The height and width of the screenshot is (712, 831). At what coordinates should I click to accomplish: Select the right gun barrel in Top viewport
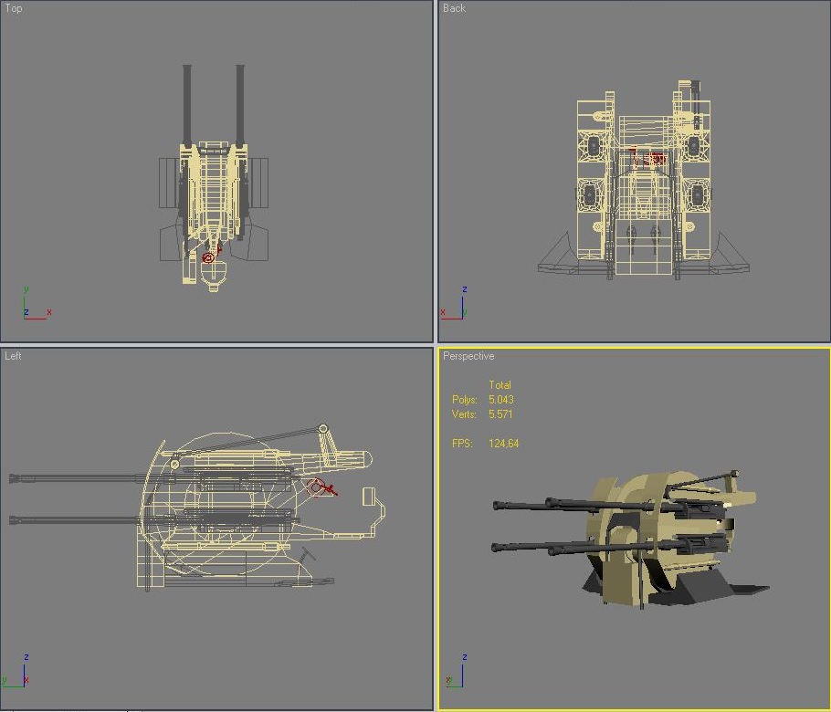pos(240,100)
